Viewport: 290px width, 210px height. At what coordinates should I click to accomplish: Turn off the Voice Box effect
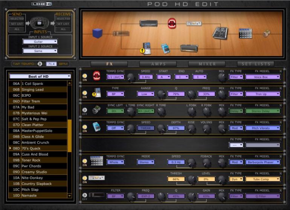pos(84,76)
